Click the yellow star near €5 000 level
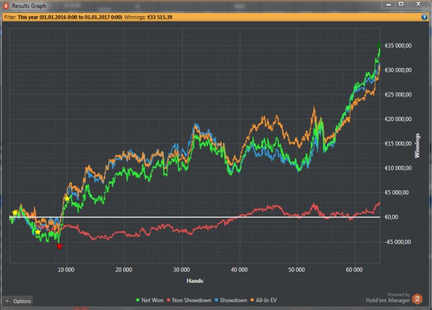Image resolution: width=432 pixels, height=310 pixels. [x=67, y=198]
